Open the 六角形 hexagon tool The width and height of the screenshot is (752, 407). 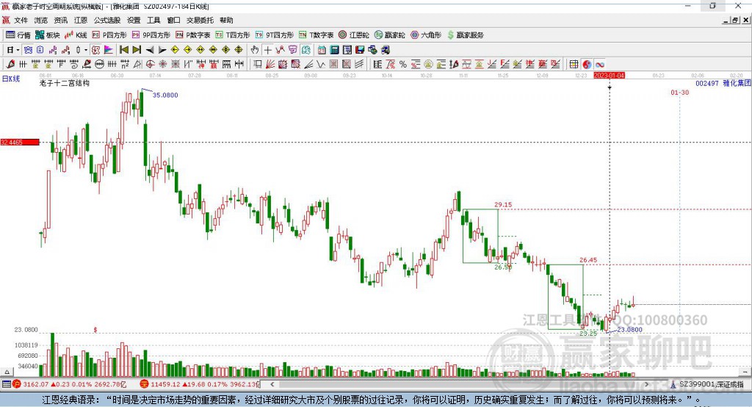tap(426, 35)
